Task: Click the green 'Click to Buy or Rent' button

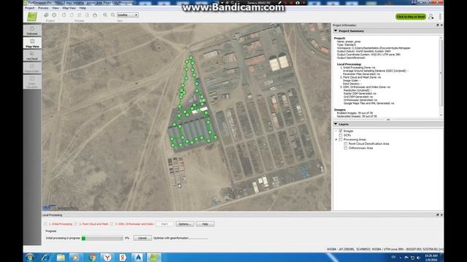Action: click(x=411, y=17)
